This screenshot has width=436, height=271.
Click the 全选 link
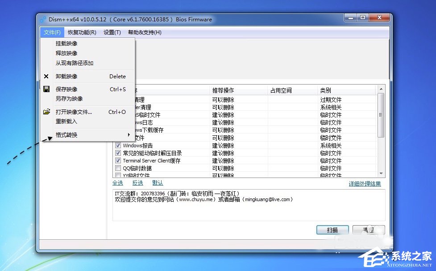117,183
